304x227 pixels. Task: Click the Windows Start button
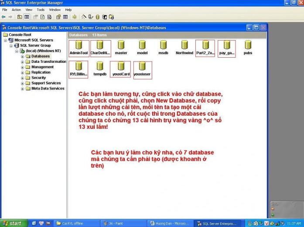click(x=12, y=223)
